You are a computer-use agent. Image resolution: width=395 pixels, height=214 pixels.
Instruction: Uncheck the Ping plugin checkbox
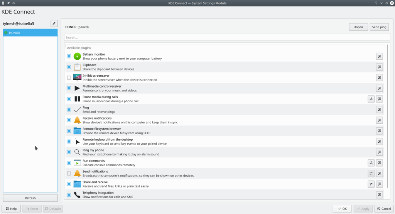click(x=69, y=110)
